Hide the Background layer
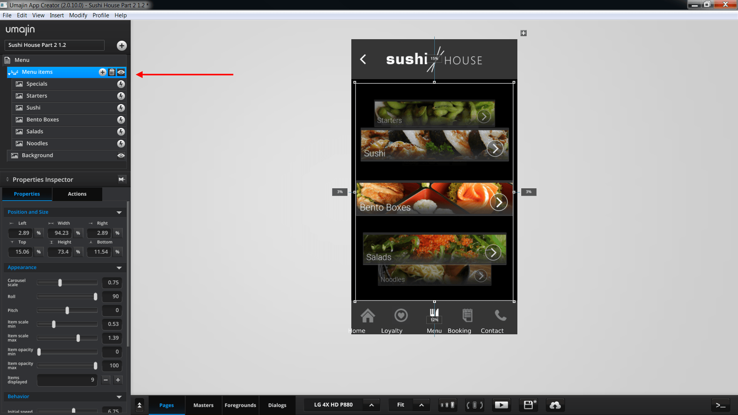This screenshot has width=738, height=415. (121, 156)
